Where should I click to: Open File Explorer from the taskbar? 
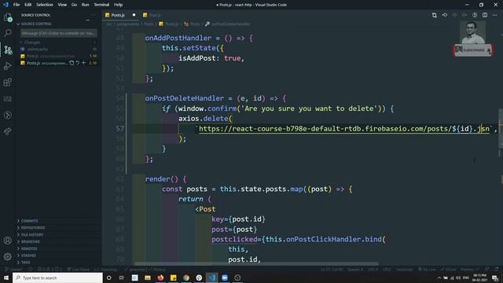[x=148, y=277]
